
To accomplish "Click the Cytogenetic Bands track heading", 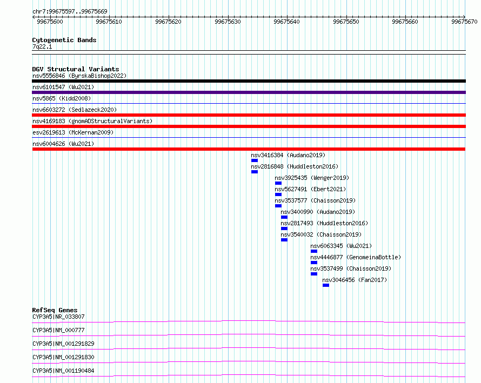I will 64,40.
